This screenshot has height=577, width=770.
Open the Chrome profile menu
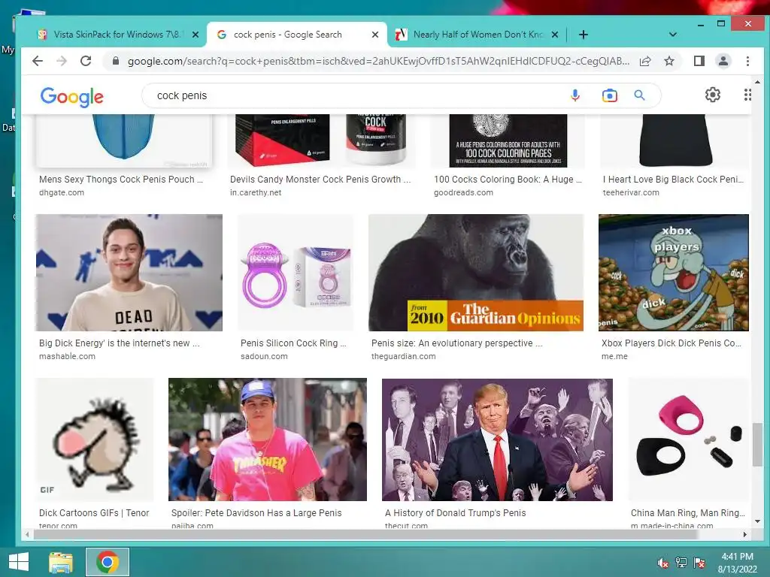[x=723, y=61]
